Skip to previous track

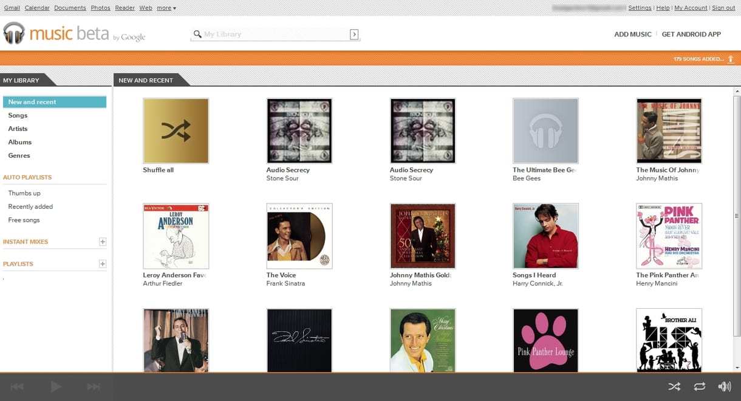17,386
